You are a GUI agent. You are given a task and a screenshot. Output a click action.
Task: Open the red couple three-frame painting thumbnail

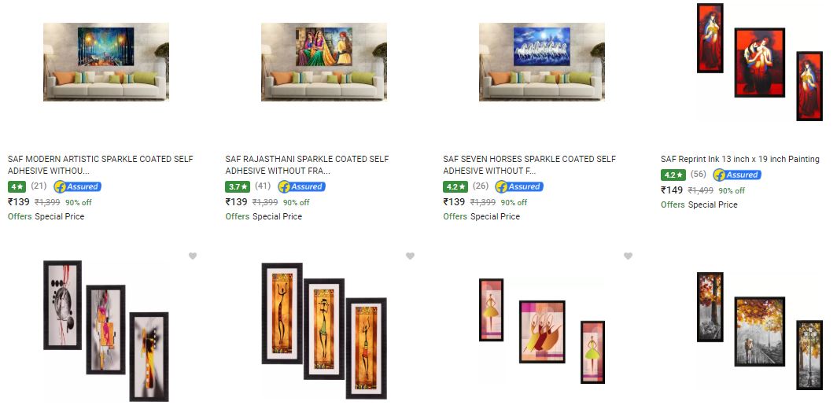[760, 62]
